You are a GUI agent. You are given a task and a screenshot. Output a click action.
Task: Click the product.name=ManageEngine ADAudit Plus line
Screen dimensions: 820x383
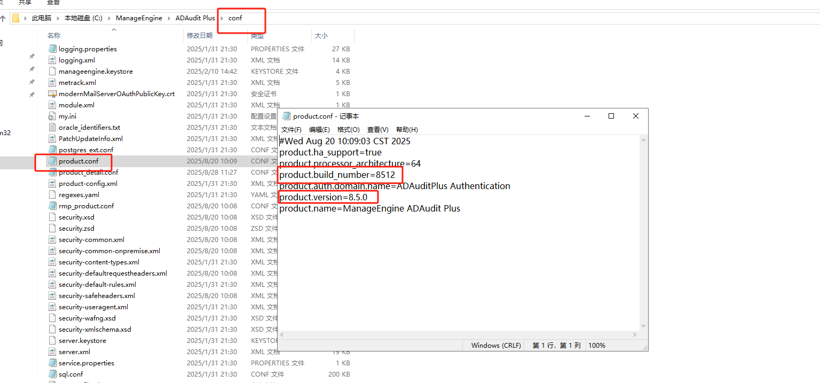(x=369, y=208)
